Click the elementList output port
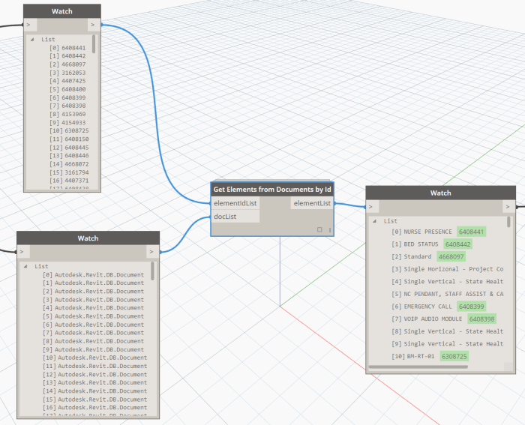The image size is (525, 425). pos(312,202)
